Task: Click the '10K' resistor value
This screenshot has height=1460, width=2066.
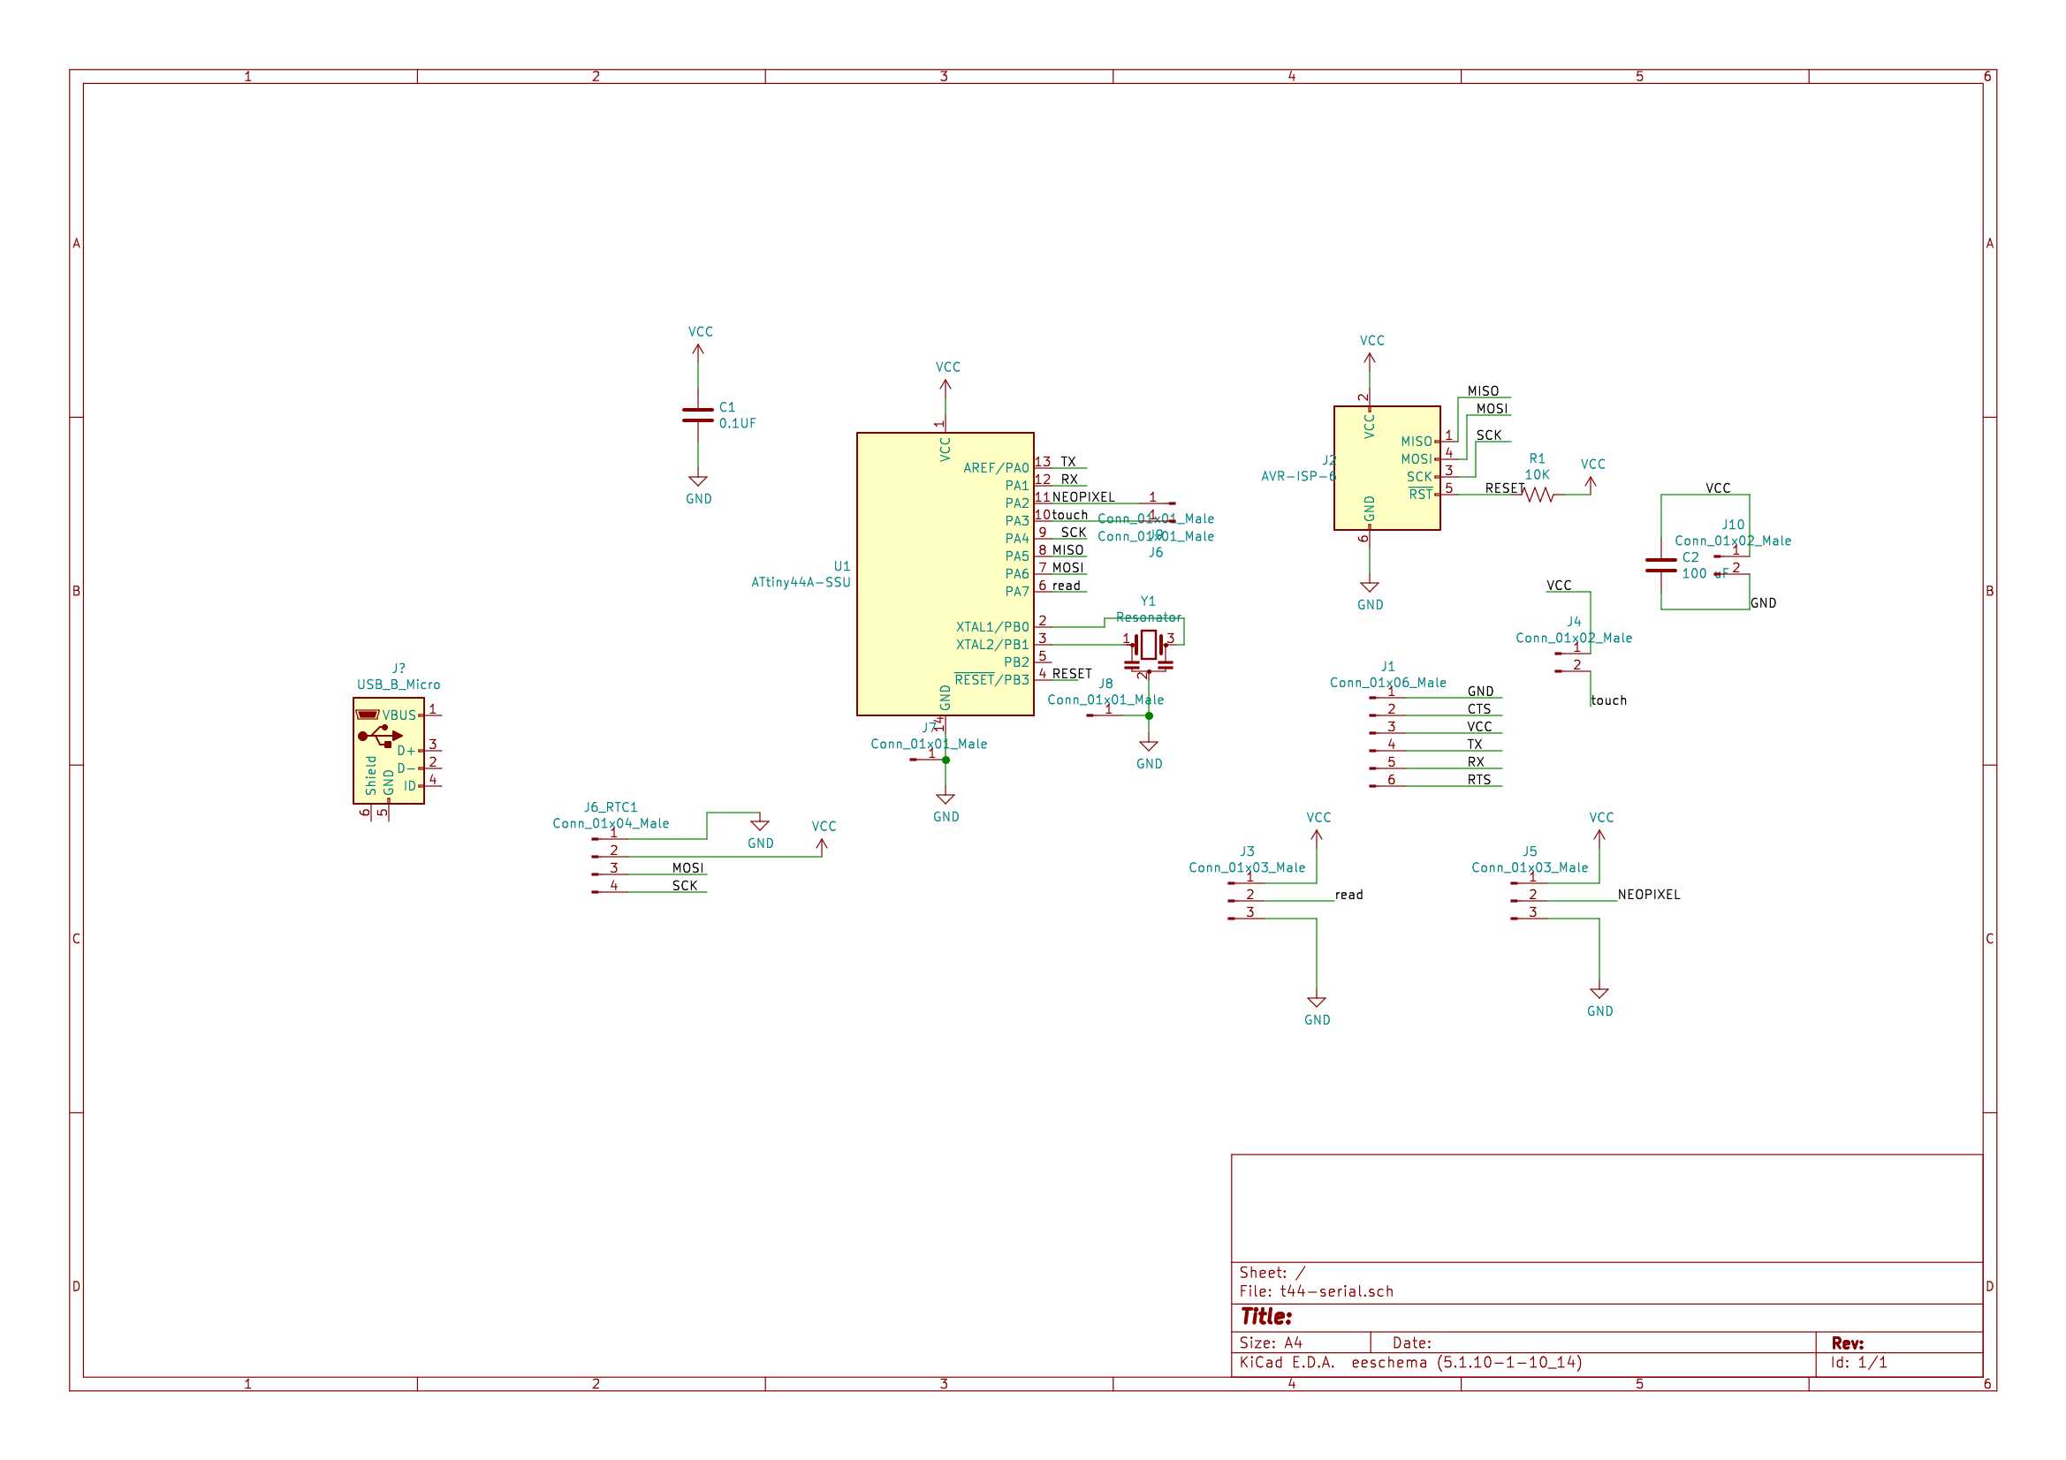Action: pos(1537,475)
